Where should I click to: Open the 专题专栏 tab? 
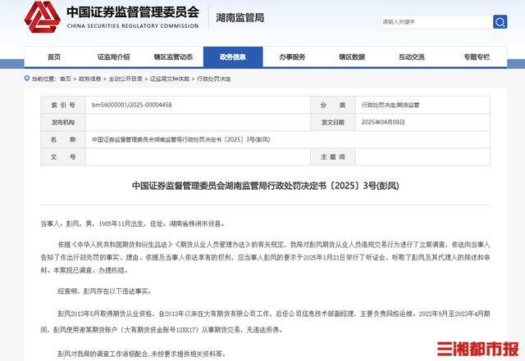(x=475, y=57)
